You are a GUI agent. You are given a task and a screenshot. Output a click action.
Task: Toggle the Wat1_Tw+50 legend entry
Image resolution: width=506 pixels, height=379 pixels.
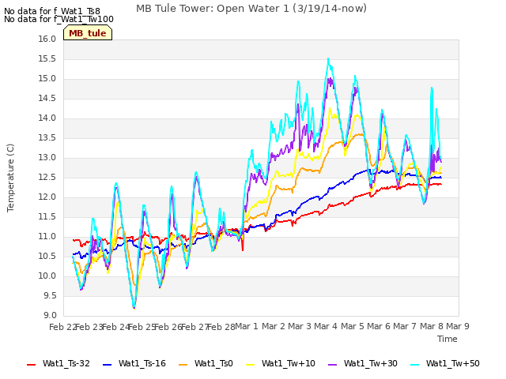pyautogui.click(x=444, y=364)
